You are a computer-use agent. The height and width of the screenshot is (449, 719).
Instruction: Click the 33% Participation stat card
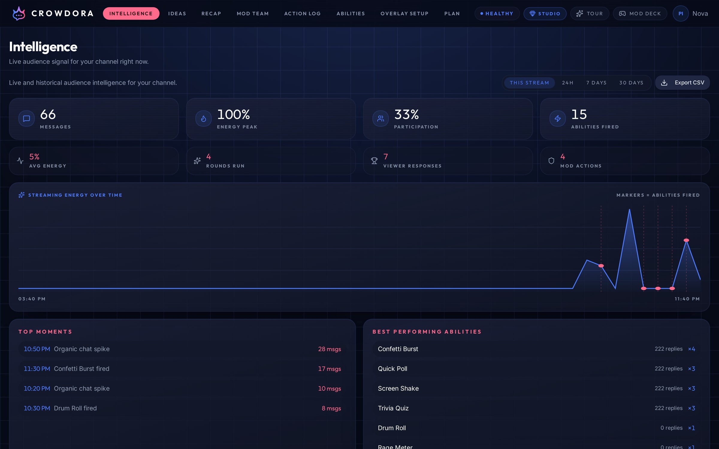click(448, 119)
